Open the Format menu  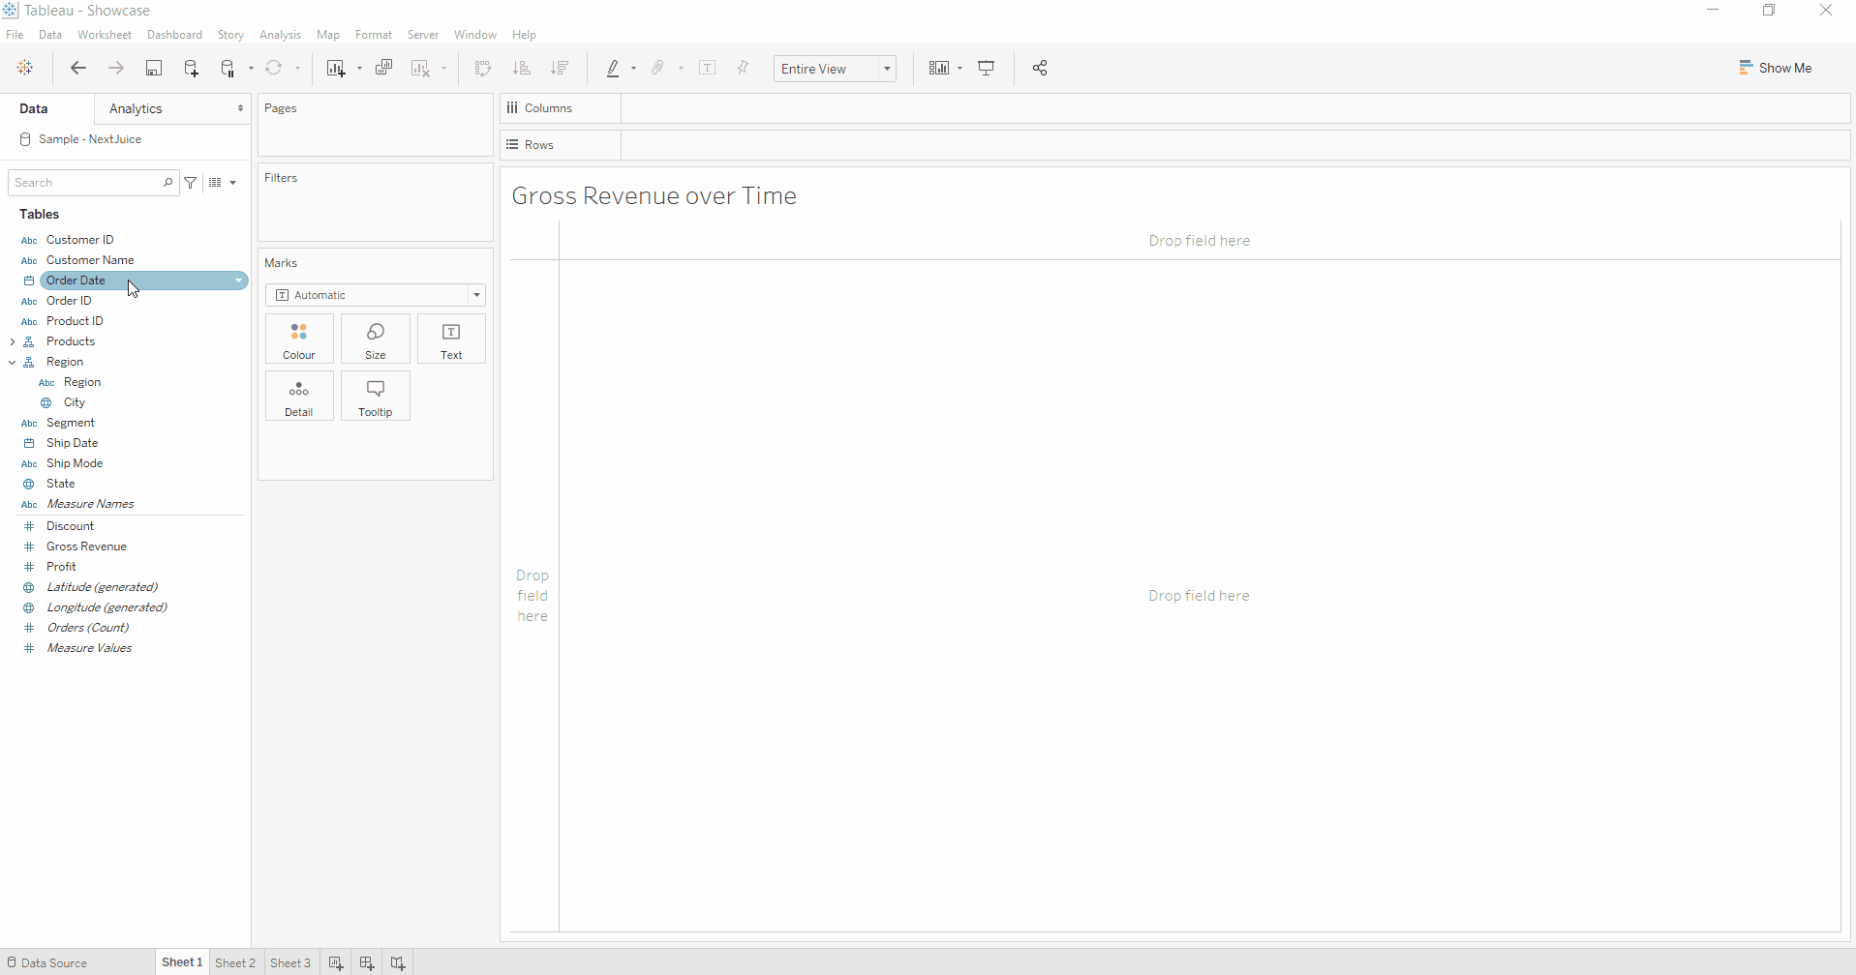tap(374, 35)
